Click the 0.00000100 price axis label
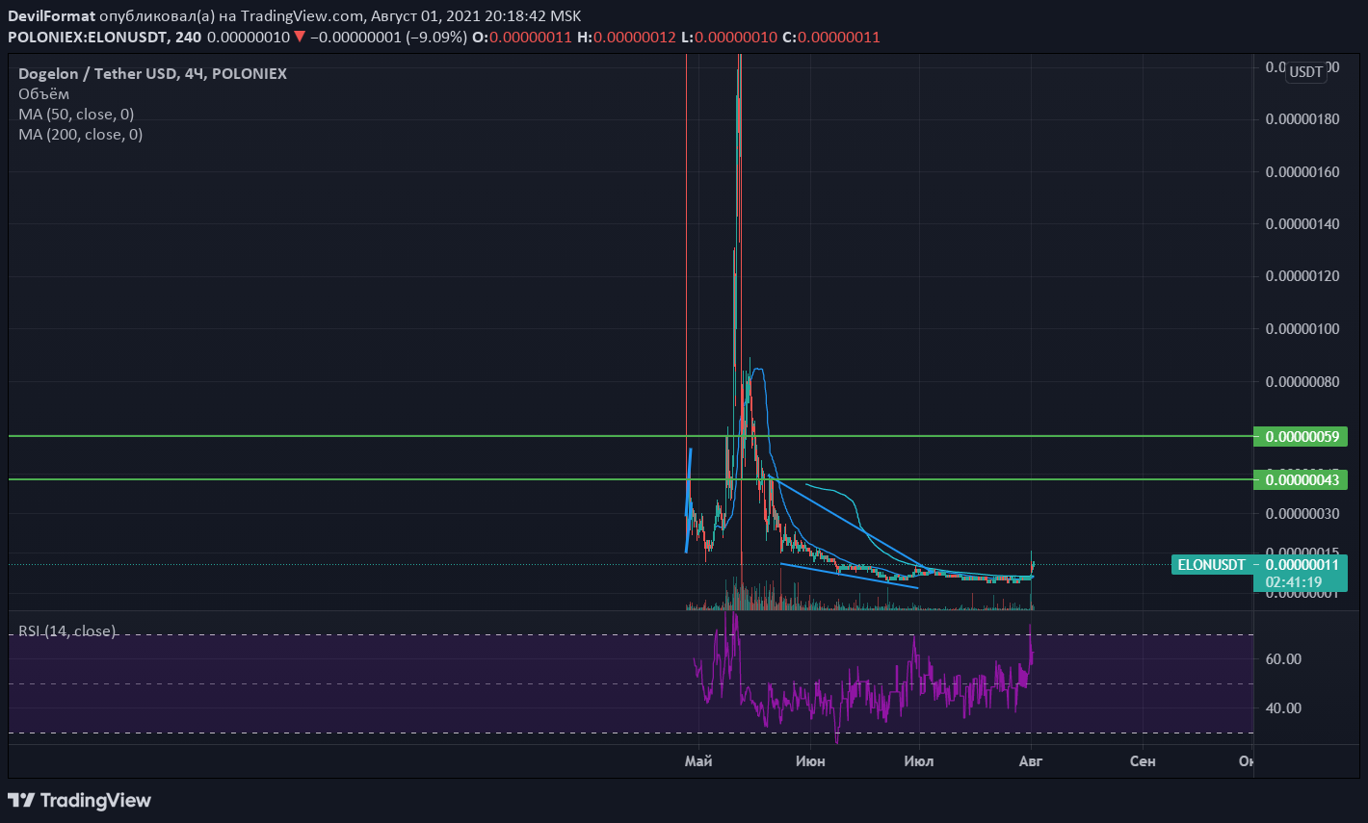 point(1302,329)
